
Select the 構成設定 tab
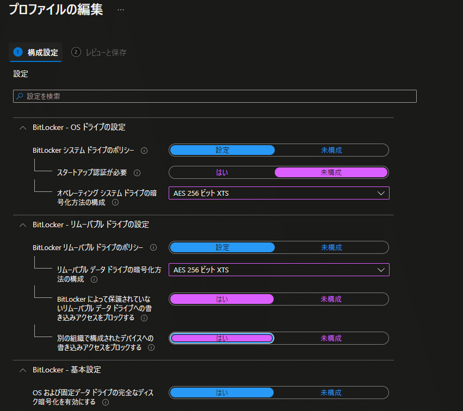pos(36,53)
